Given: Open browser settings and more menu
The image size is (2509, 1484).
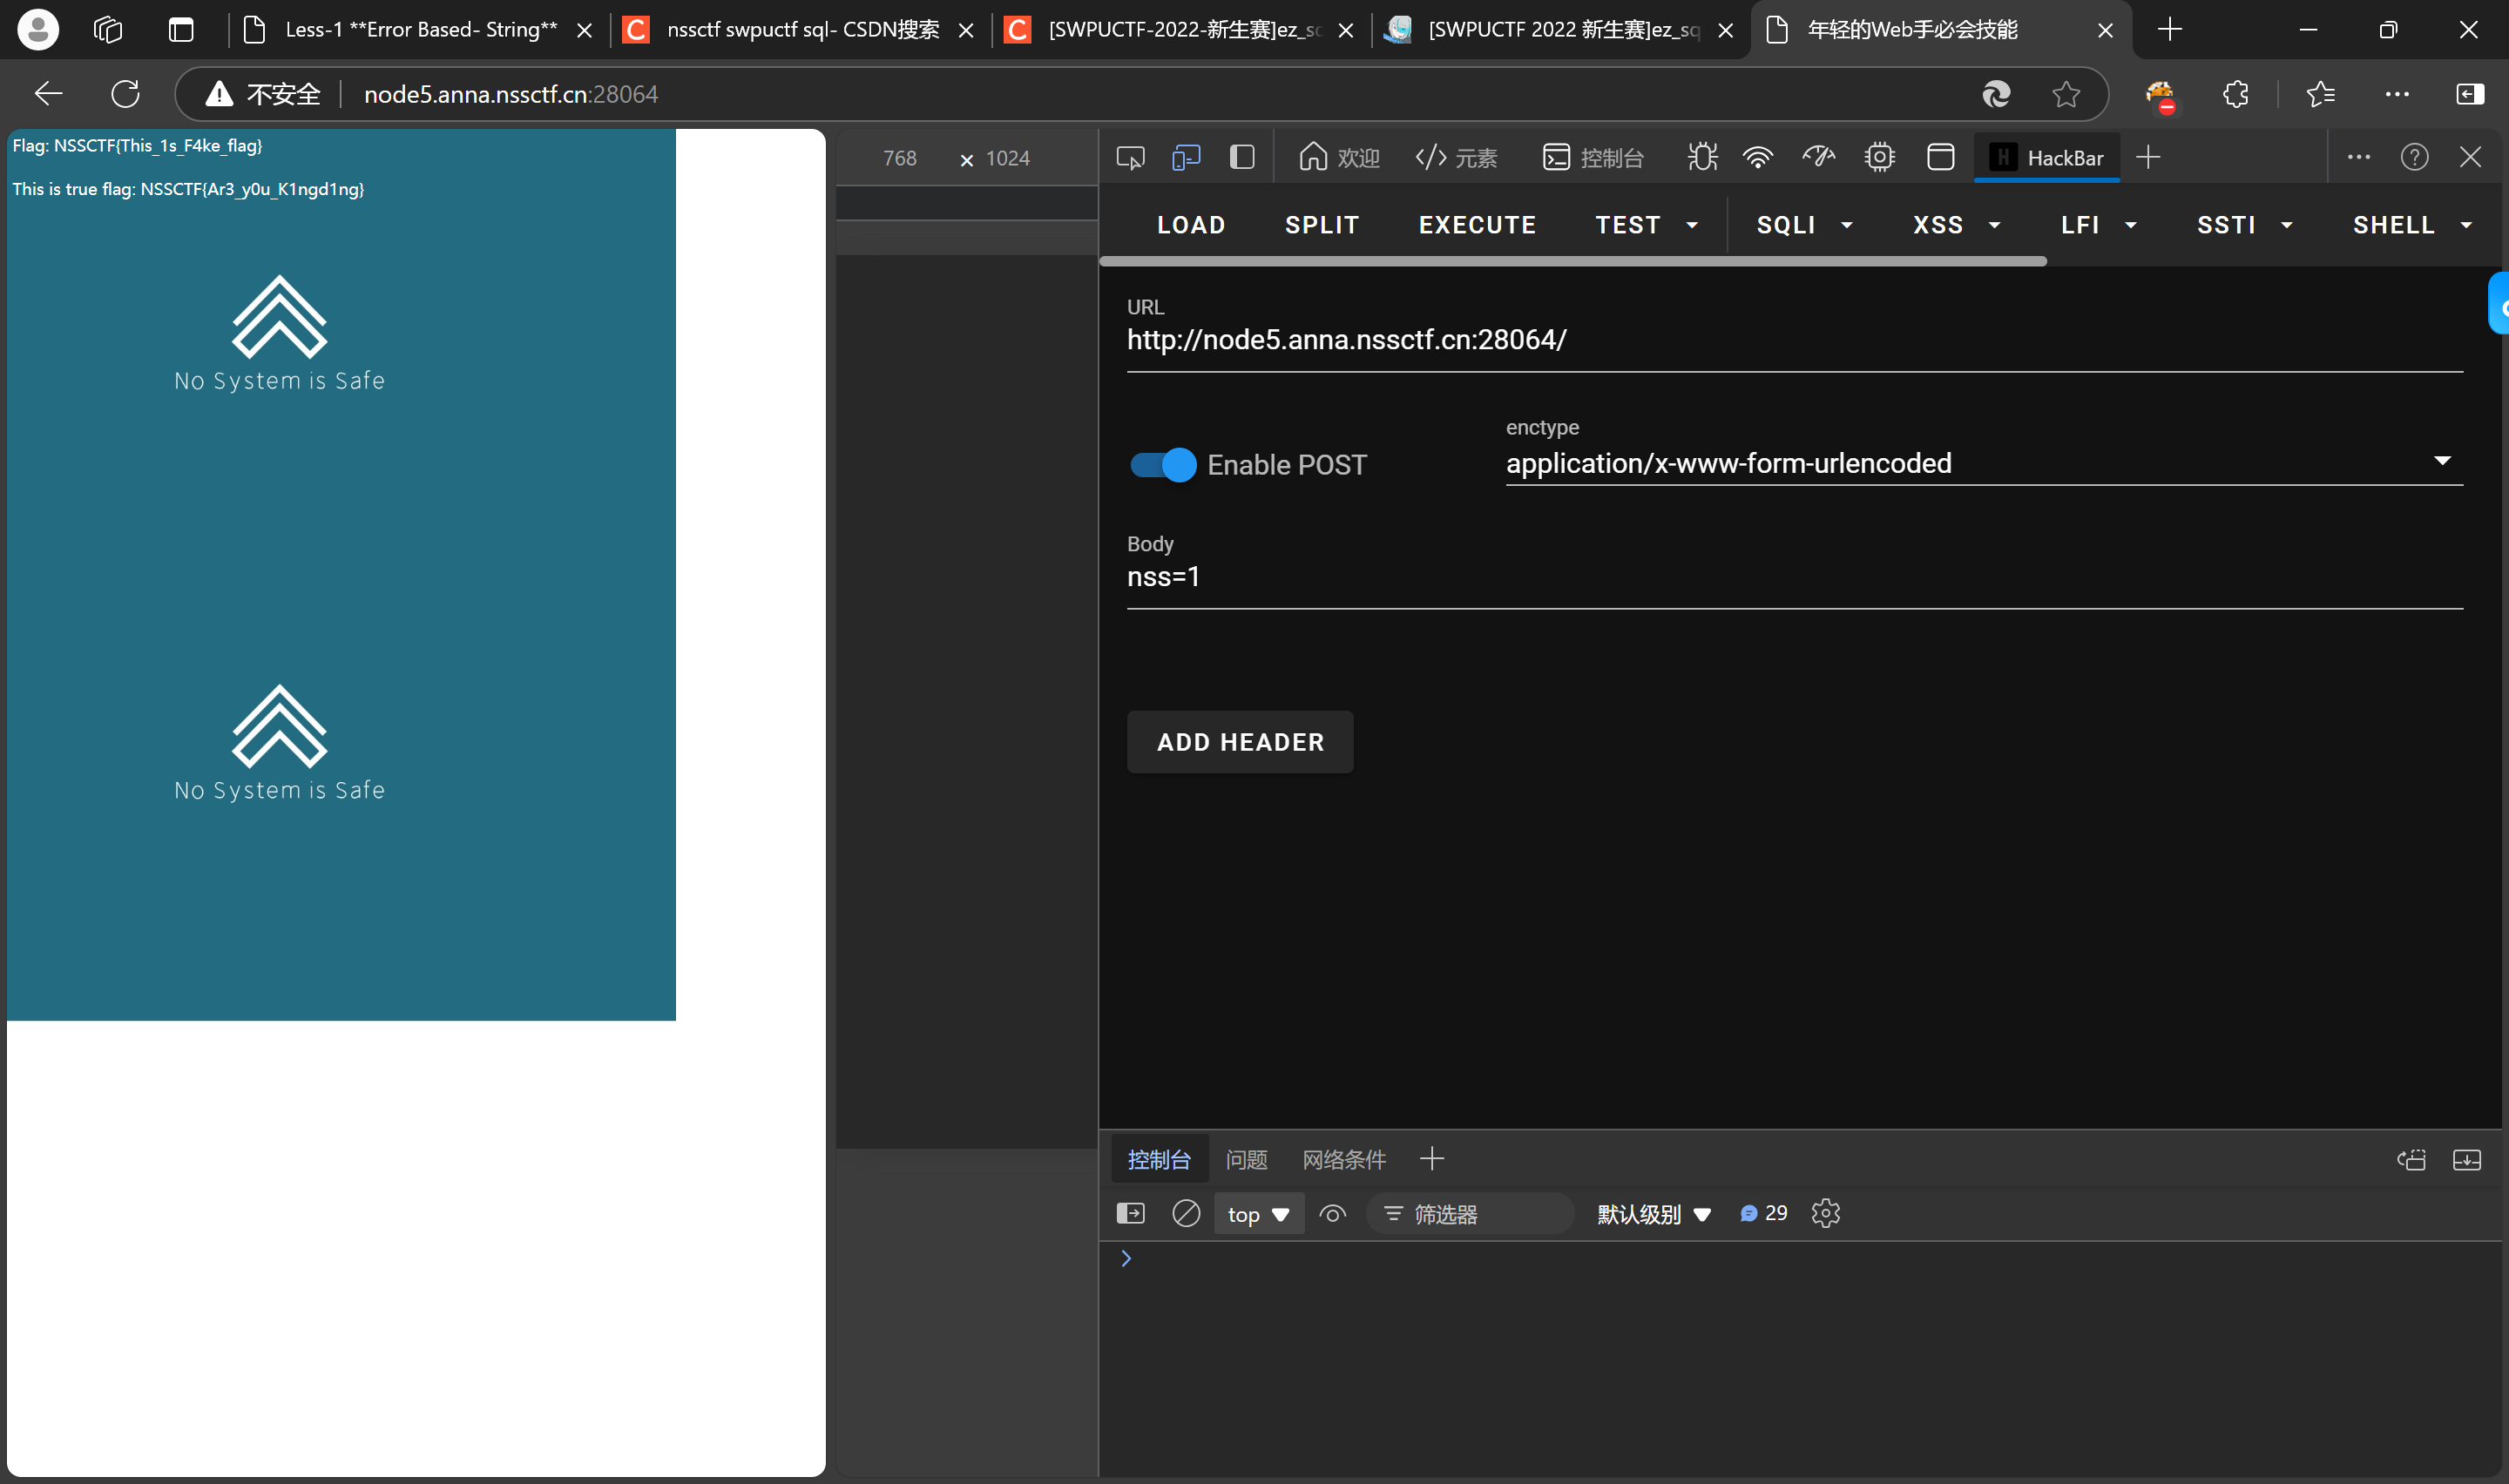Looking at the screenshot, I should [x=2397, y=94].
